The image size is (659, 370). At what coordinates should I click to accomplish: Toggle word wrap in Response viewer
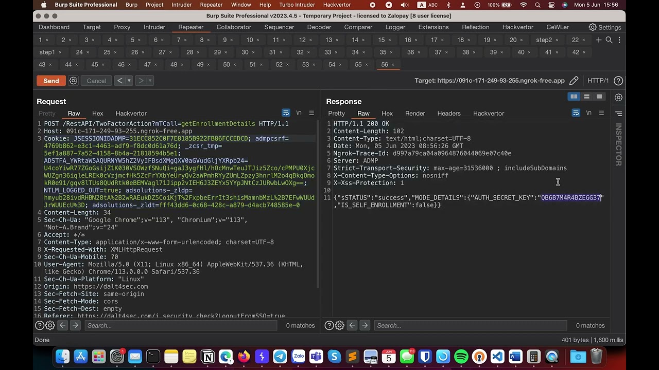click(576, 113)
